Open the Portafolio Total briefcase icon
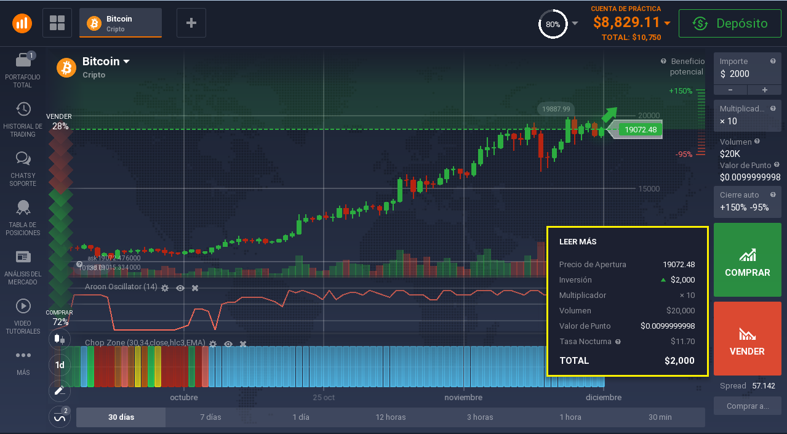 [x=23, y=60]
